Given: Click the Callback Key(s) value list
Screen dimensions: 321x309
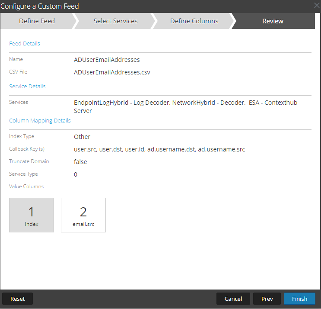Looking at the screenshot, I should coord(159,149).
